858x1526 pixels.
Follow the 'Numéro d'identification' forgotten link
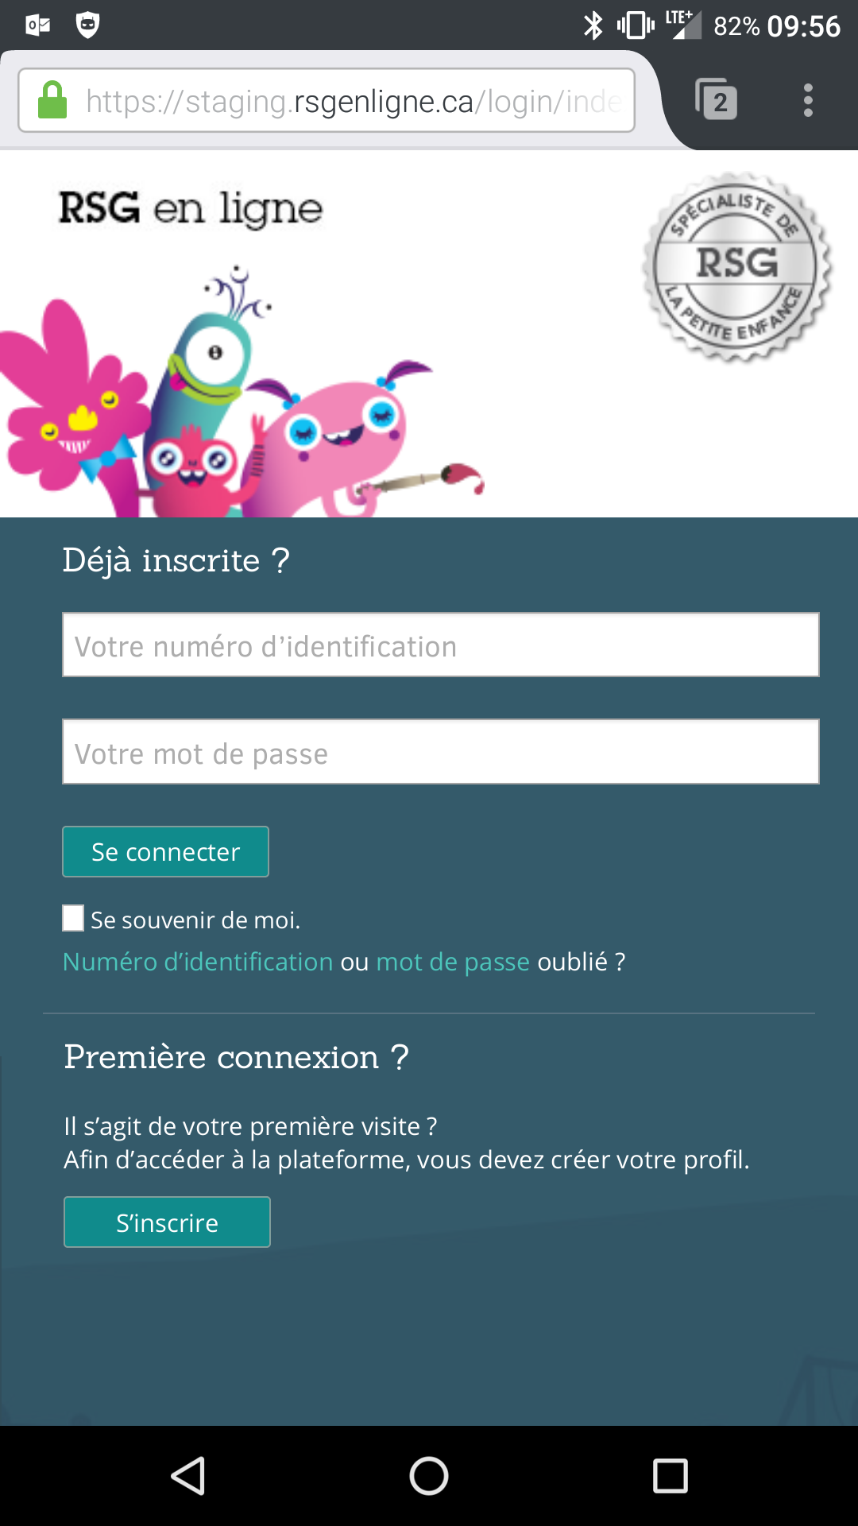click(x=198, y=962)
